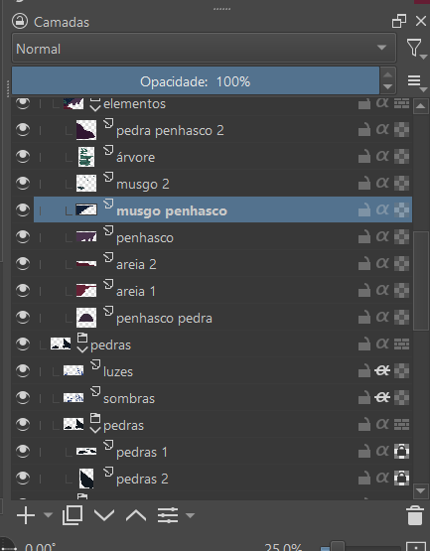The width and height of the screenshot is (430, 551).
Task: Hide the luzes layer
Action: click(x=23, y=370)
